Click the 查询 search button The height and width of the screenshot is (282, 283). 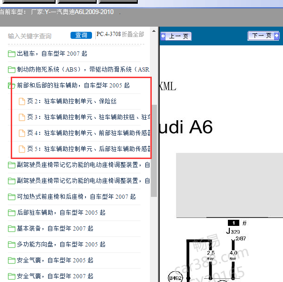tap(81, 35)
